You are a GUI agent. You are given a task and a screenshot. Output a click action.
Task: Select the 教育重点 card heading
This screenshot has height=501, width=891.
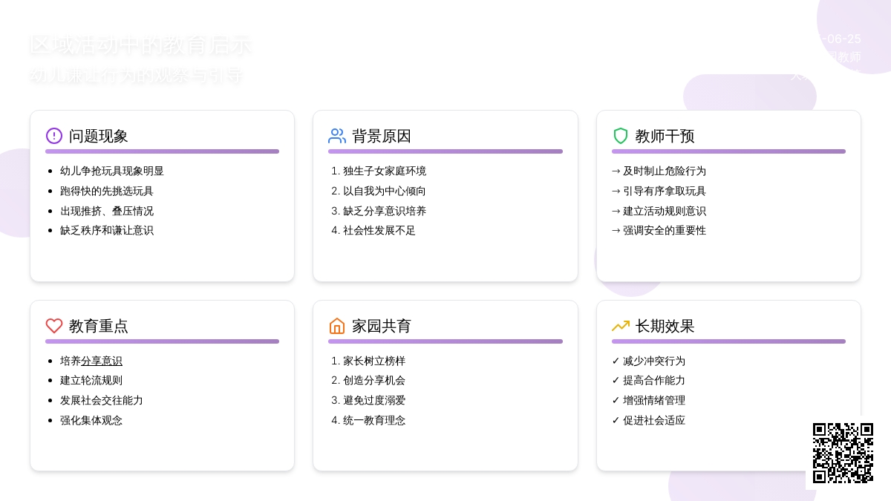pyautogui.click(x=99, y=326)
